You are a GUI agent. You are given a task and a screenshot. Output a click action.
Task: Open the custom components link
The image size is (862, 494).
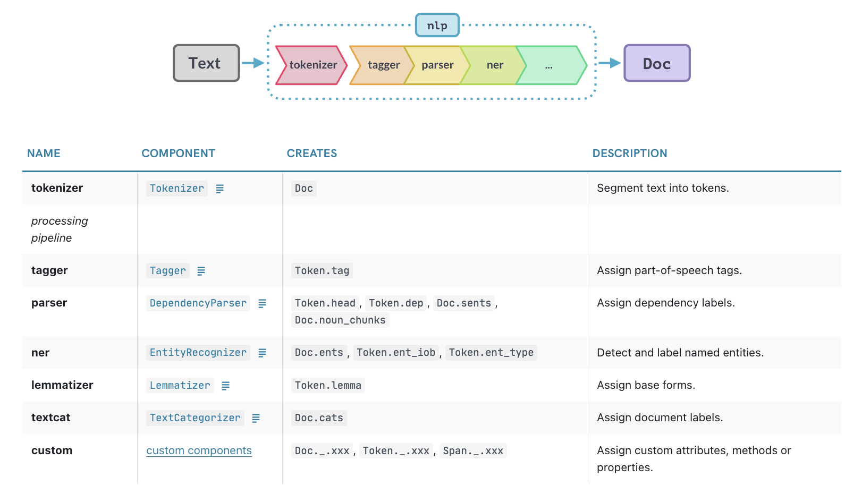pyautogui.click(x=199, y=450)
